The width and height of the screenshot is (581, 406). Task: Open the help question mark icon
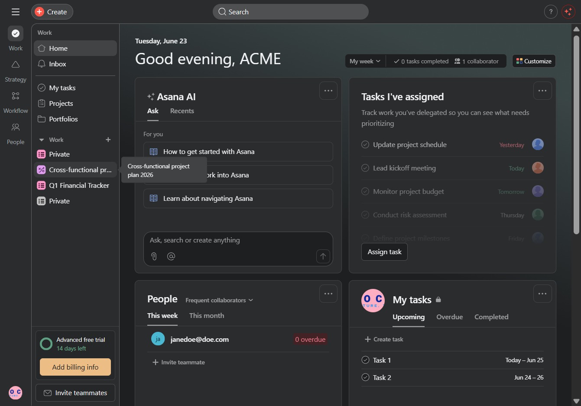(x=551, y=12)
